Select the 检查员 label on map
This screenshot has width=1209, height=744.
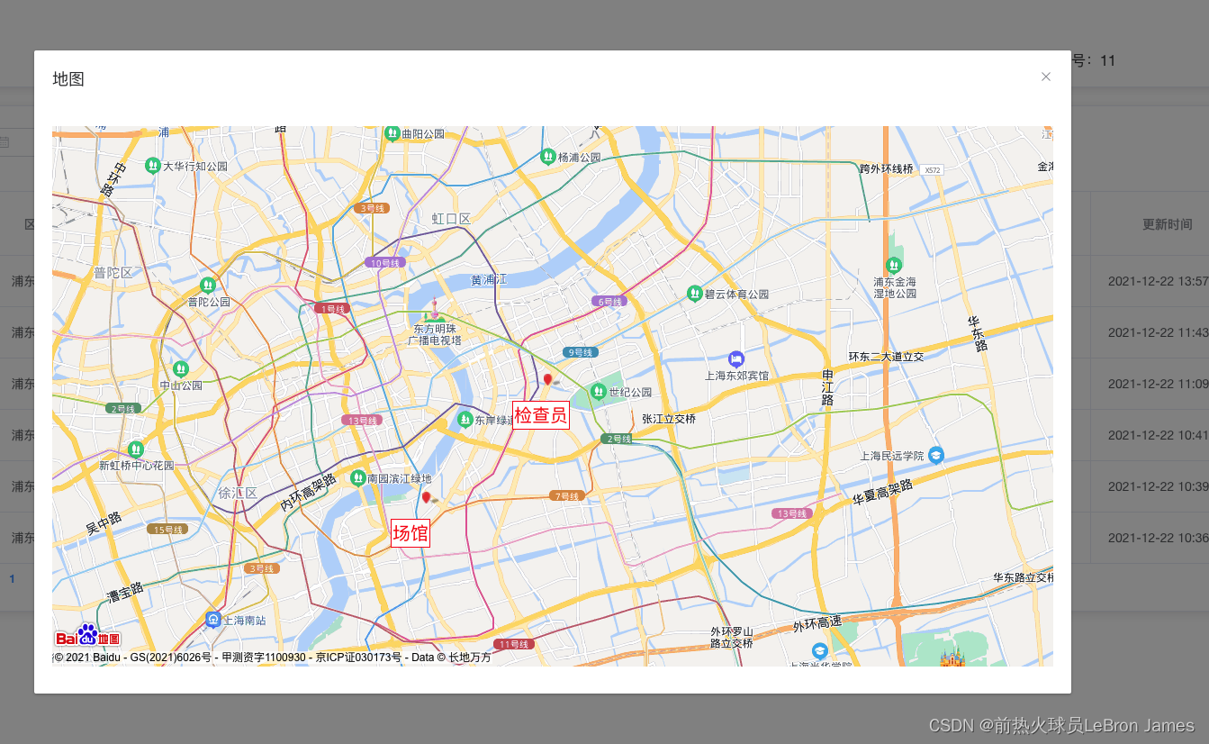click(541, 415)
